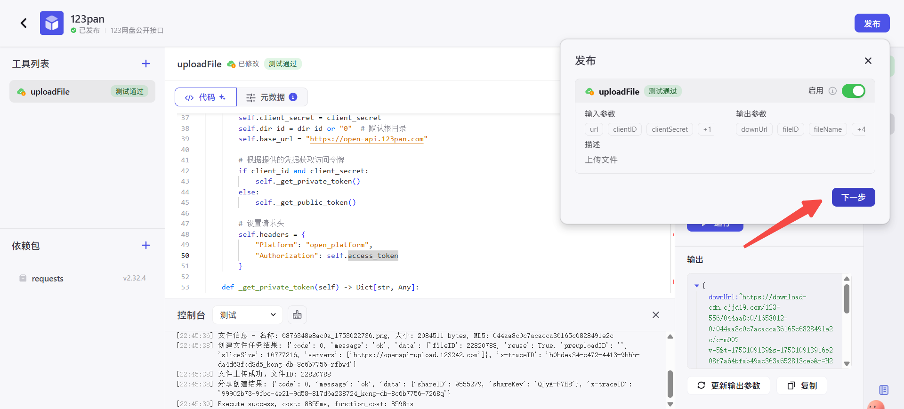Click the 更新输出参数 button
Viewport: 904px width, 409px height.
pos(728,385)
